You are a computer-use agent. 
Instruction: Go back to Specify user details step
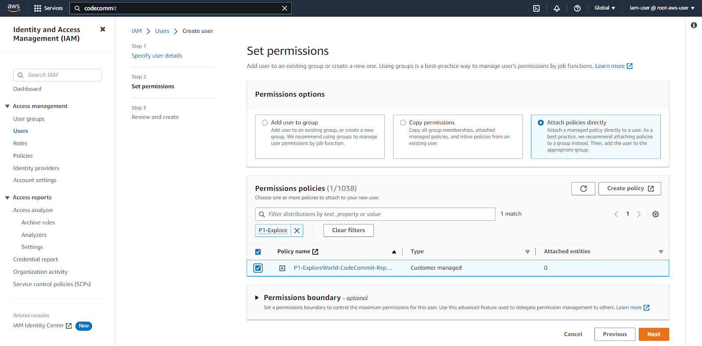pyautogui.click(x=157, y=56)
